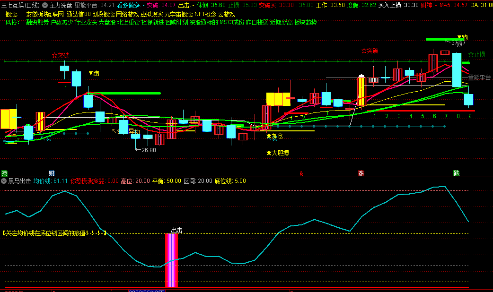This screenshot has width=493, height=292.
Task: Click the 涨 event marker icon
Action: pos(361,173)
